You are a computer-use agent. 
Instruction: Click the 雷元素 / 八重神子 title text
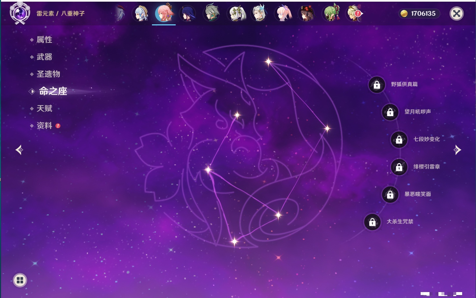pyautogui.click(x=61, y=14)
